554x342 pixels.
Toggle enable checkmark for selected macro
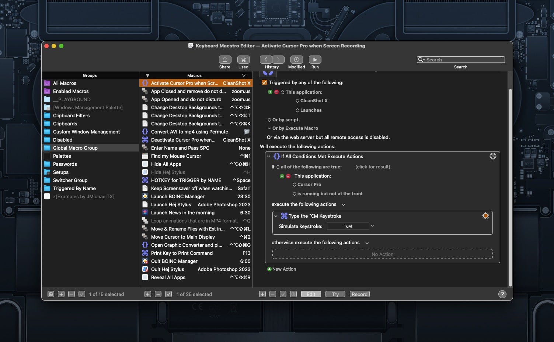(x=168, y=294)
